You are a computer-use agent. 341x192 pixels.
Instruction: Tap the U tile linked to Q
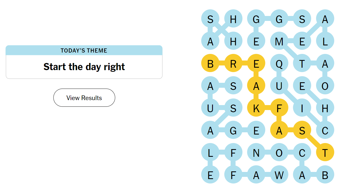point(279,86)
